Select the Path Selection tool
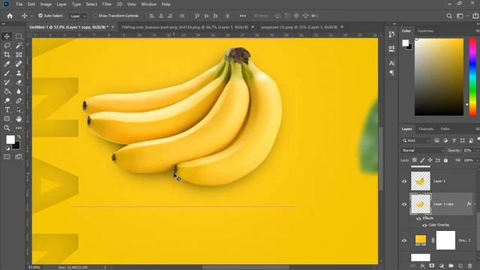Screen dimensions: 480x270 [19, 109]
